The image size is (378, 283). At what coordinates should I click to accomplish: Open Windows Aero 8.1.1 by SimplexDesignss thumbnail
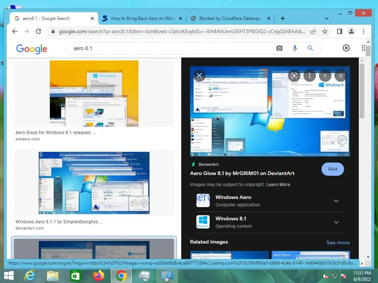pyautogui.click(x=94, y=183)
